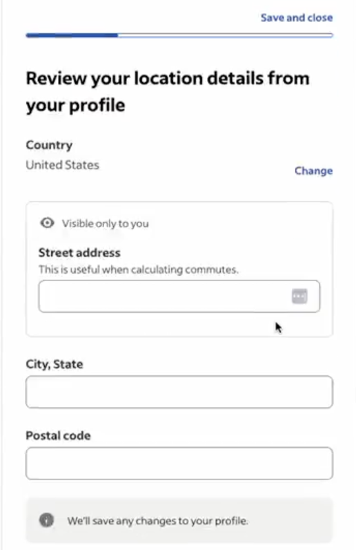Image resolution: width=356 pixels, height=550 pixels.
Task: Click the unfilled portion of the progress bar
Action: tap(226, 35)
